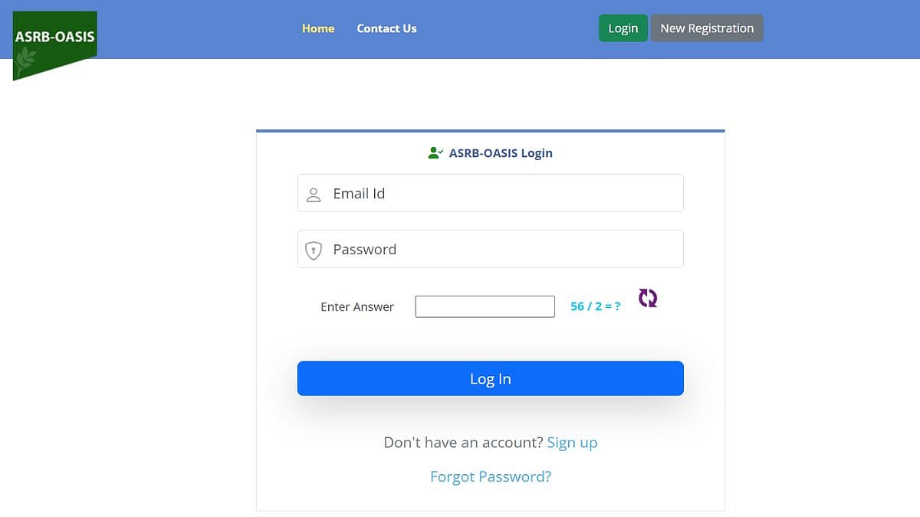Click the Email Id input field
Viewport: 920px width, 517px height.
[491, 193]
